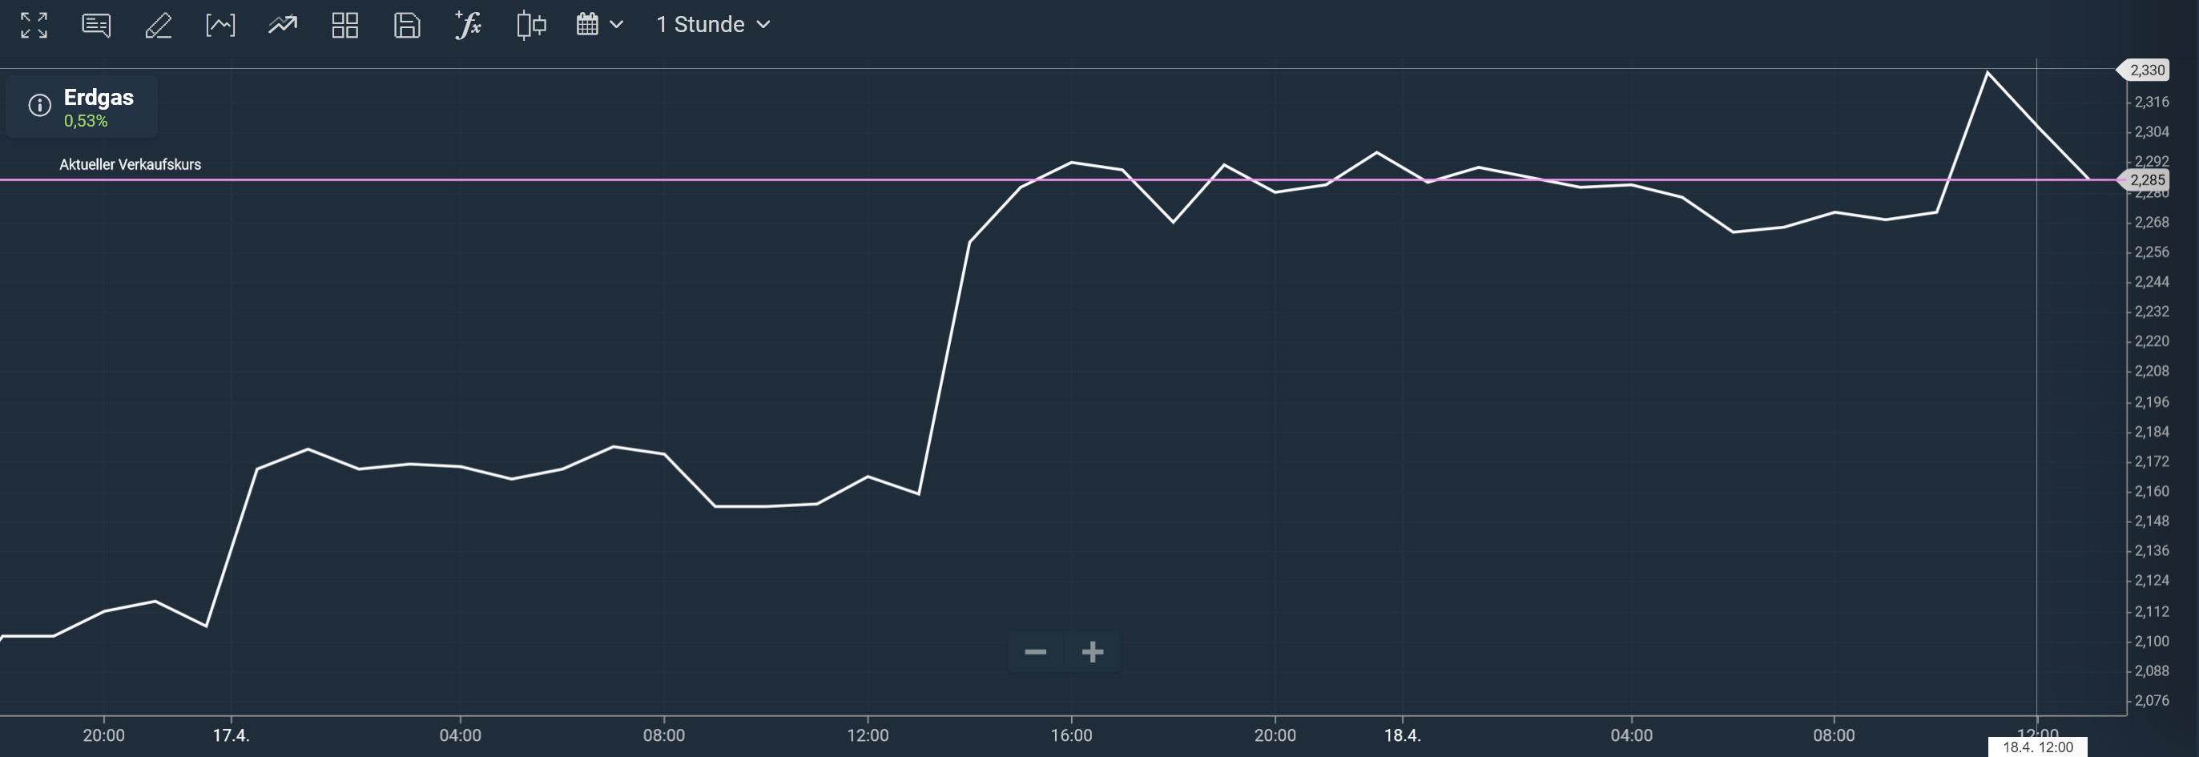Save chart with the floppy disk icon
This screenshot has height=757, width=2199.
pyautogui.click(x=406, y=25)
